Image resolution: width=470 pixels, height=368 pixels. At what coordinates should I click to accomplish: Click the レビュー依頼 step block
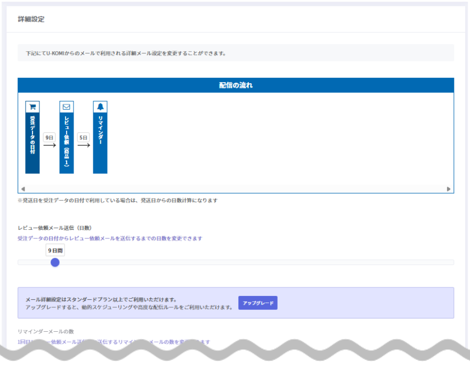pos(67,142)
